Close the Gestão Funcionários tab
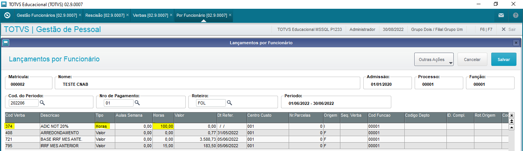 [80, 15]
